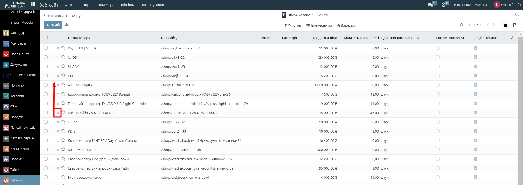This screenshot has height=185, width=523.
Task: Open the apps grid menu icon
Action: (33, 5)
